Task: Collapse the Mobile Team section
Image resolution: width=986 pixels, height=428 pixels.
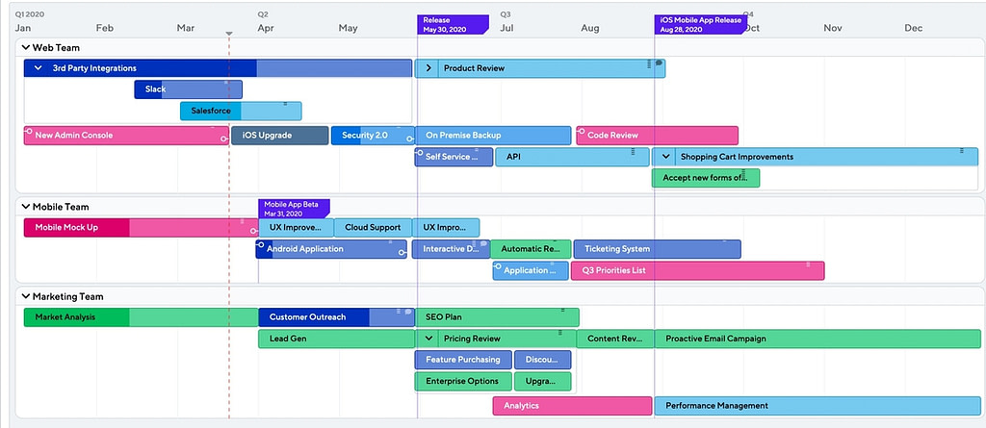Action: [26, 206]
